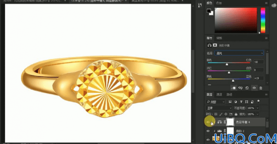Toggle adjustment layer visibility in Properties footer
The width and height of the screenshot is (277, 144).
coord(254,88)
